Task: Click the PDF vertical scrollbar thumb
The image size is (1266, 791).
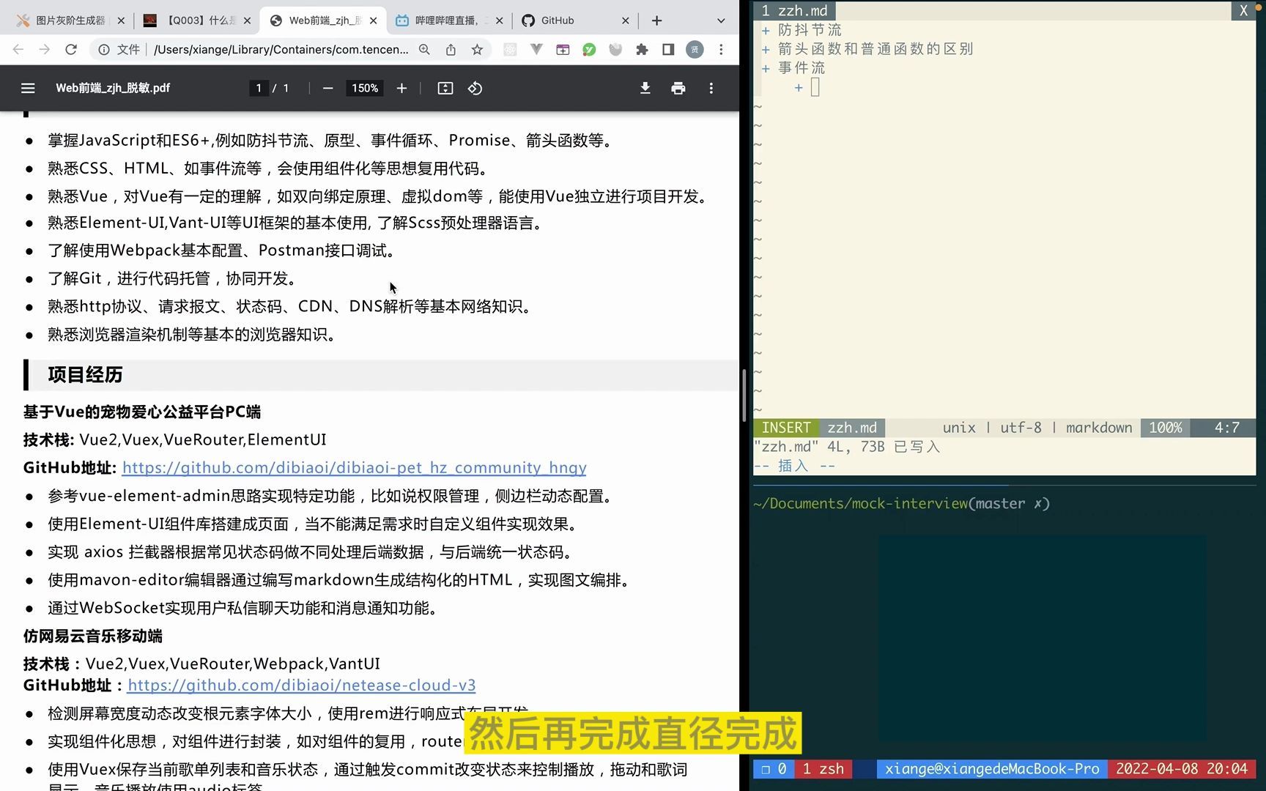Action: 744,394
